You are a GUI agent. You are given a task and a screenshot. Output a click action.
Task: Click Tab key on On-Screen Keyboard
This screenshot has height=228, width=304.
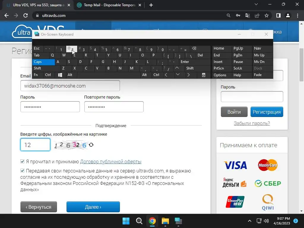39,55
